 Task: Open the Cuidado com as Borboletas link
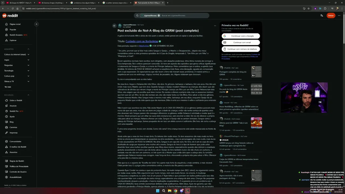tap(142, 41)
